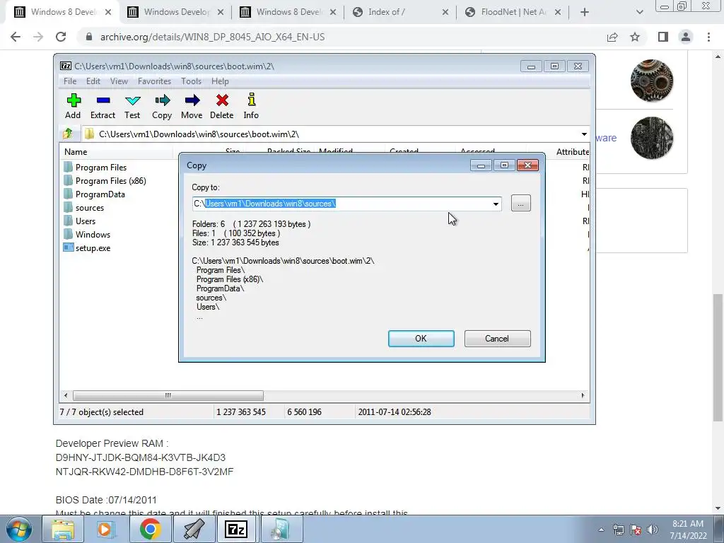Image resolution: width=724 pixels, height=543 pixels.
Task: Click the browse (...) button in the Copy dialog
Action: click(x=521, y=203)
